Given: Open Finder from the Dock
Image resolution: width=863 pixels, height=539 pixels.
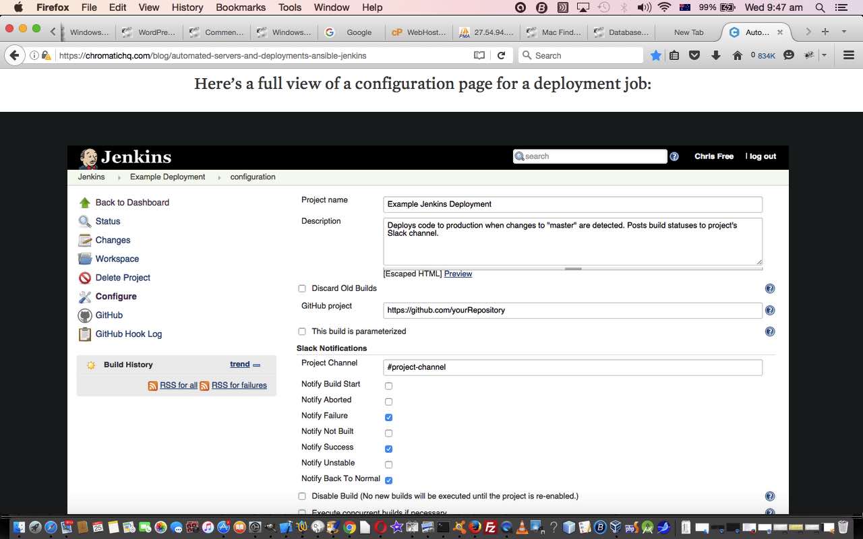Looking at the screenshot, I should 19,527.
